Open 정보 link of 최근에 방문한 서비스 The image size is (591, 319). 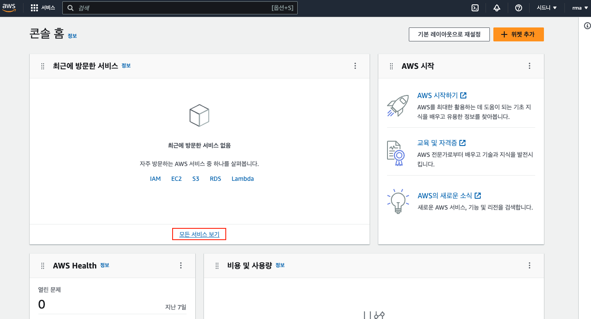tap(126, 65)
